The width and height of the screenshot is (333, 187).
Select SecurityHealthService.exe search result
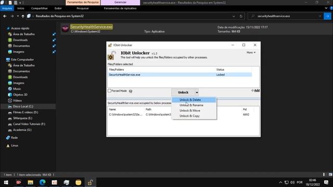[197, 29]
